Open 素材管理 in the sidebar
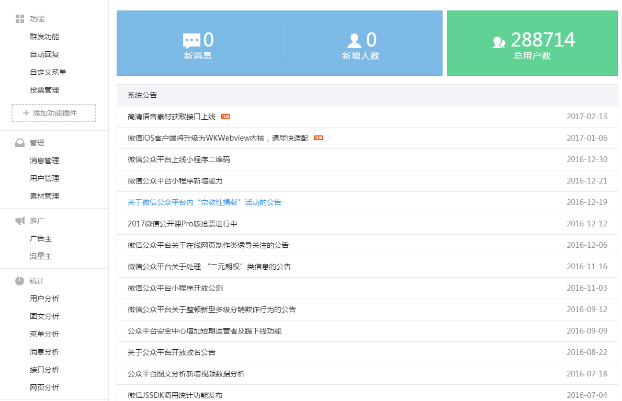Image resolution: width=622 pixels, height=401 pixels. coord(44,196)
